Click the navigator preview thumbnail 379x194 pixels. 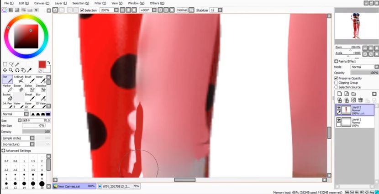coord(357,26)
